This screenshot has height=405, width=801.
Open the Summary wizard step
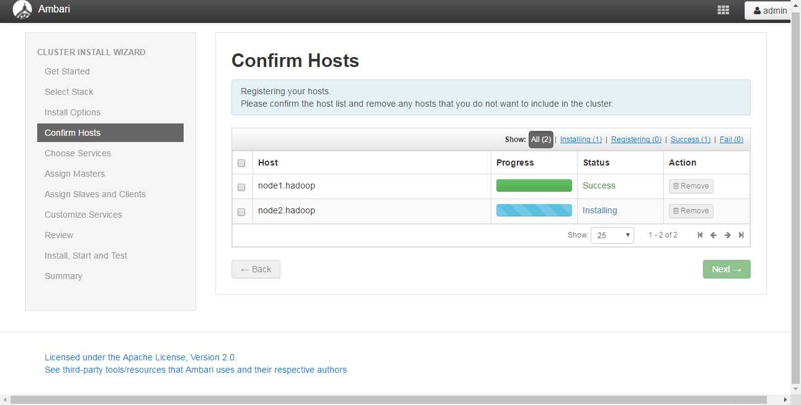63,276
